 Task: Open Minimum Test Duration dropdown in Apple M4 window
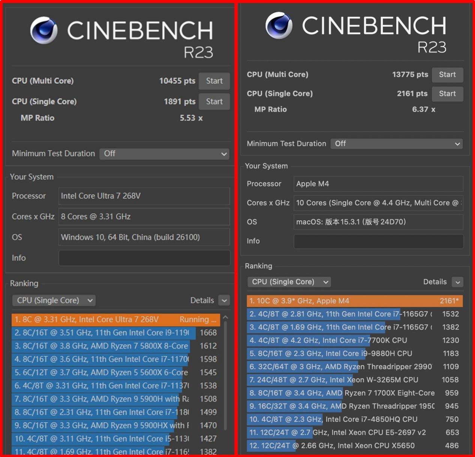(x=397, y=144)
